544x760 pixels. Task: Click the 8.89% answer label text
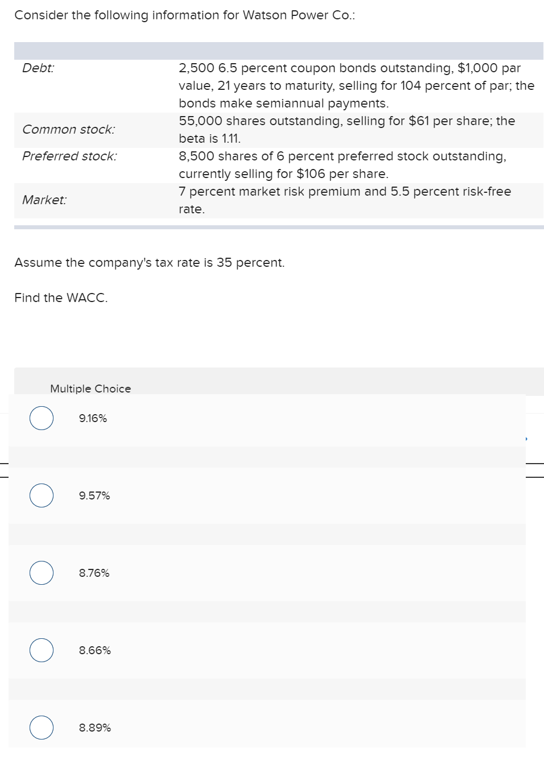(93, 728)
